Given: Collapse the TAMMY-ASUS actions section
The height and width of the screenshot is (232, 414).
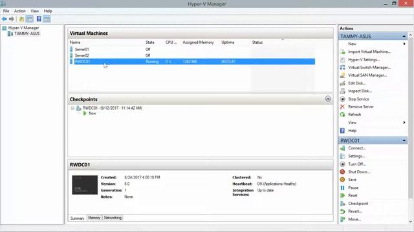Looking at the screenshot, I should tap(404, 36).
